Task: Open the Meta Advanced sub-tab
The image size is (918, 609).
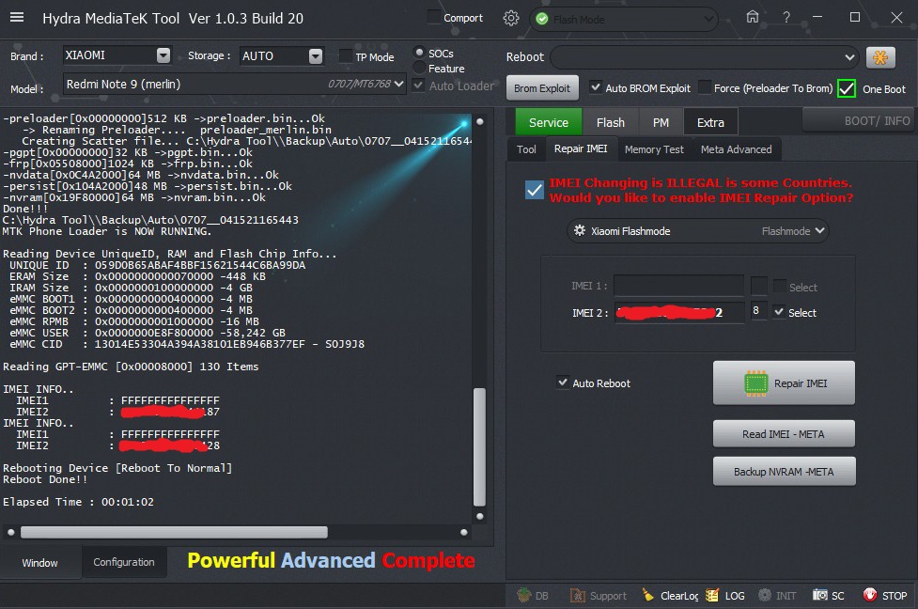Action: [736, 149]
